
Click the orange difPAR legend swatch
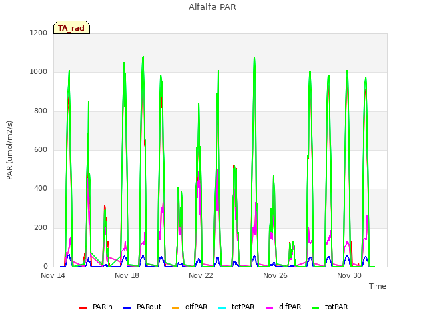176,308
